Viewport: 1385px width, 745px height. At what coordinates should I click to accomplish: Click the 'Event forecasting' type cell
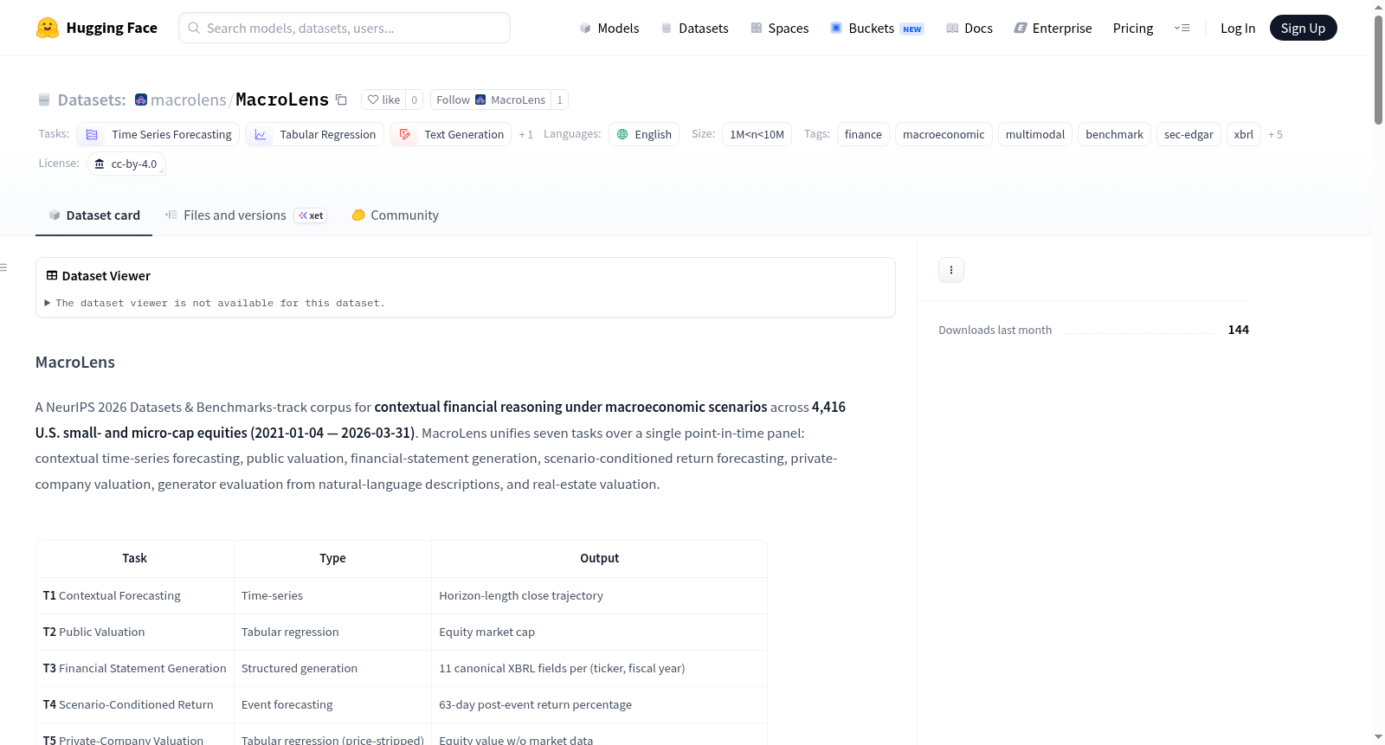point(332,704)
